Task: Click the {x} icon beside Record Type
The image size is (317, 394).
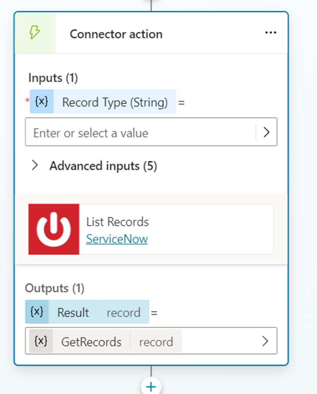Action: pyautogui.click(x=41, y=102)
